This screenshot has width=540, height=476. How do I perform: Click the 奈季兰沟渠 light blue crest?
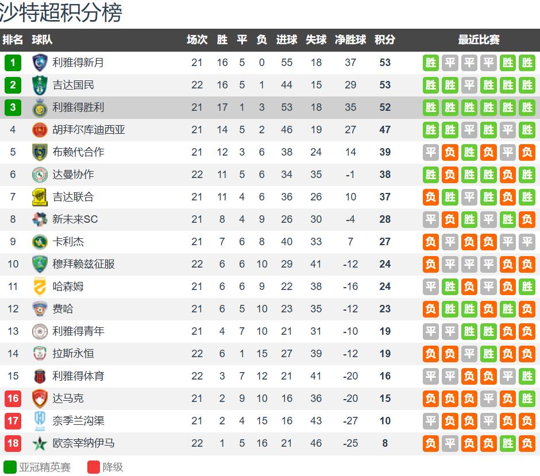[40, 421]
